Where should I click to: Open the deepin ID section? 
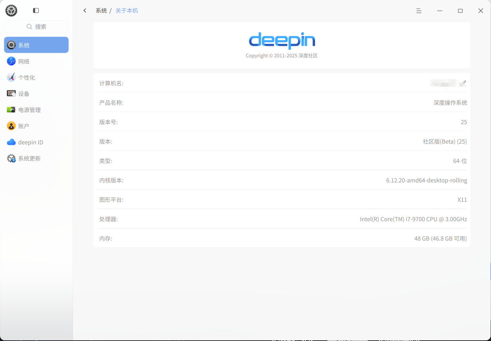(x=36, y=142)
